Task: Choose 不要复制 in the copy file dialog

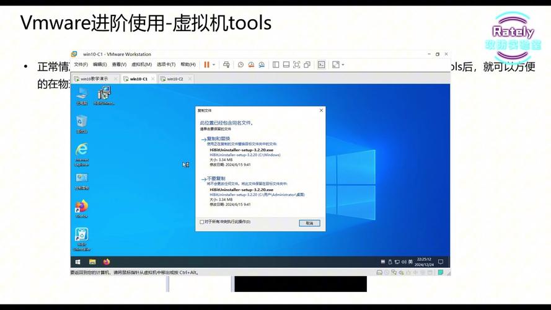Action: (216, 179)
